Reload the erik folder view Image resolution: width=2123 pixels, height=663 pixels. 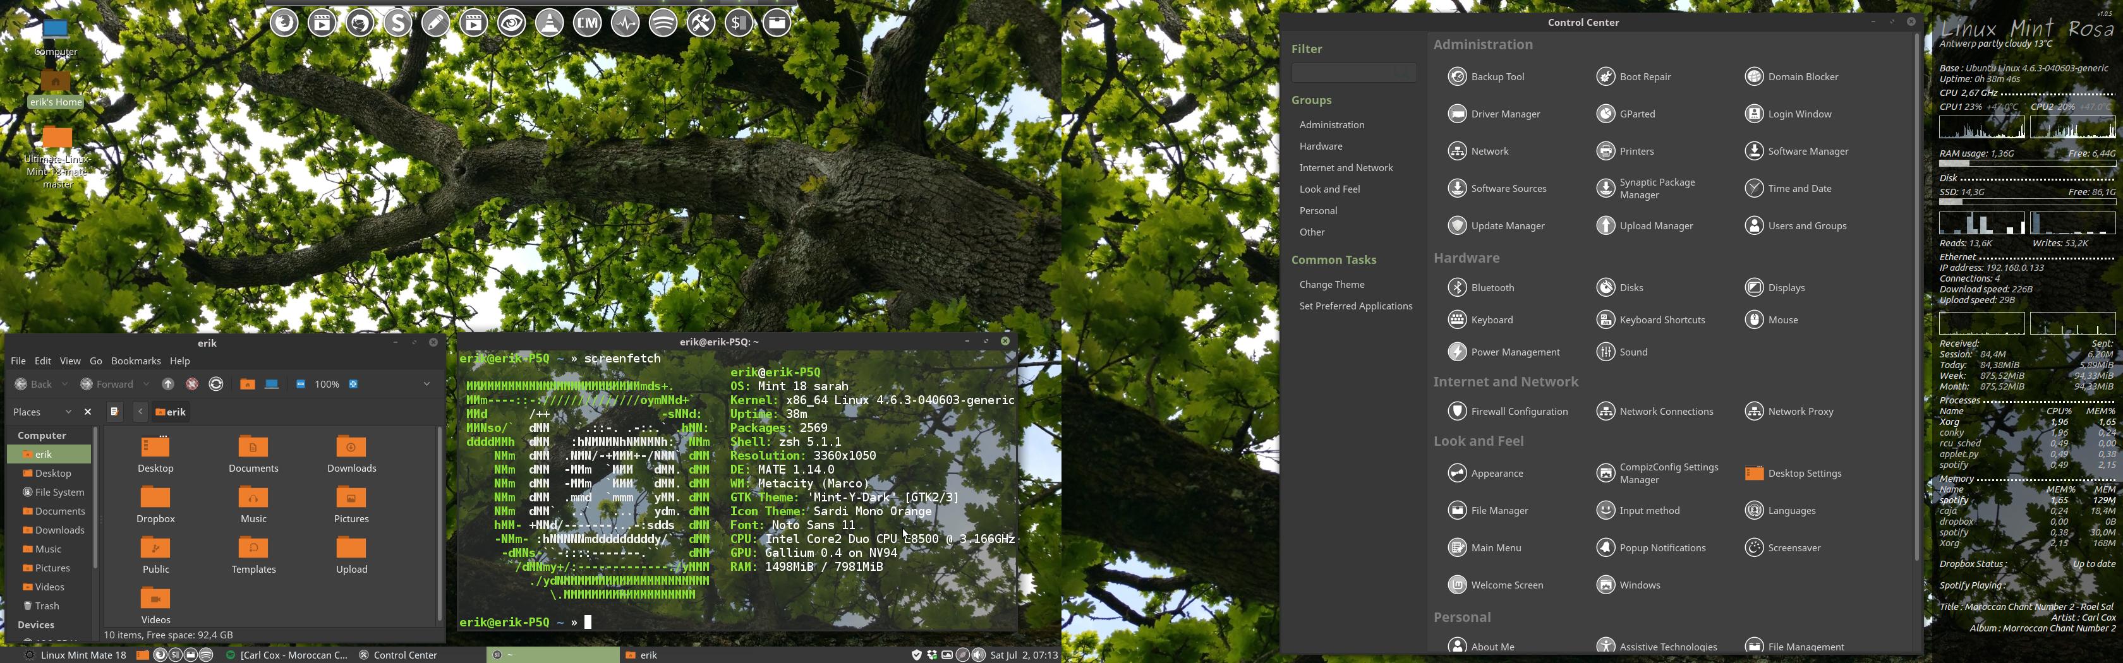(x=216, y=384)
